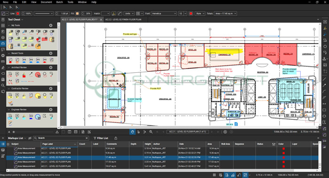The width and height of the screenshot is (329, 178).
Task: Click the font color red swatch
Action: [191, 14]
